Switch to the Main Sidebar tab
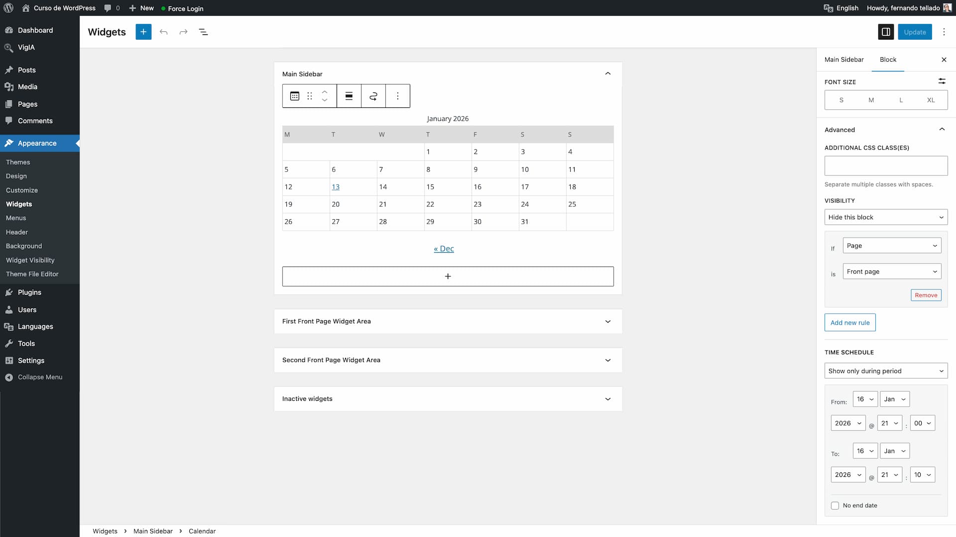 [844, 60]
